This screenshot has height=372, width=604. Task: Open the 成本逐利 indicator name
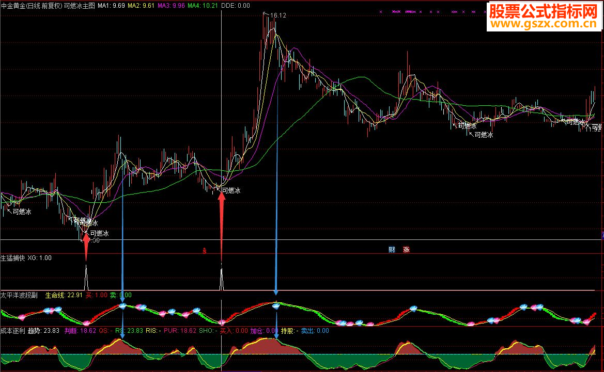click(13, 331)
